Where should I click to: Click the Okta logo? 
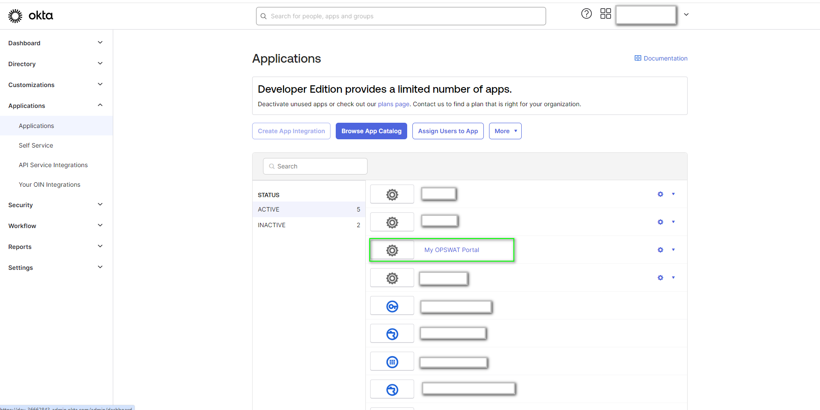point(30,16)
